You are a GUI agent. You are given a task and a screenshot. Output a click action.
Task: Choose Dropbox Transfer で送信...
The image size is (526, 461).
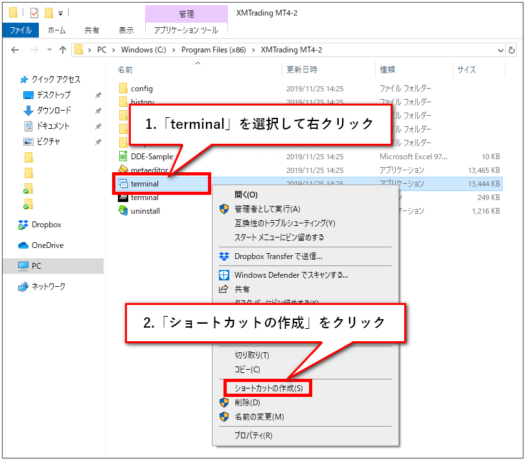click(279, 256)
